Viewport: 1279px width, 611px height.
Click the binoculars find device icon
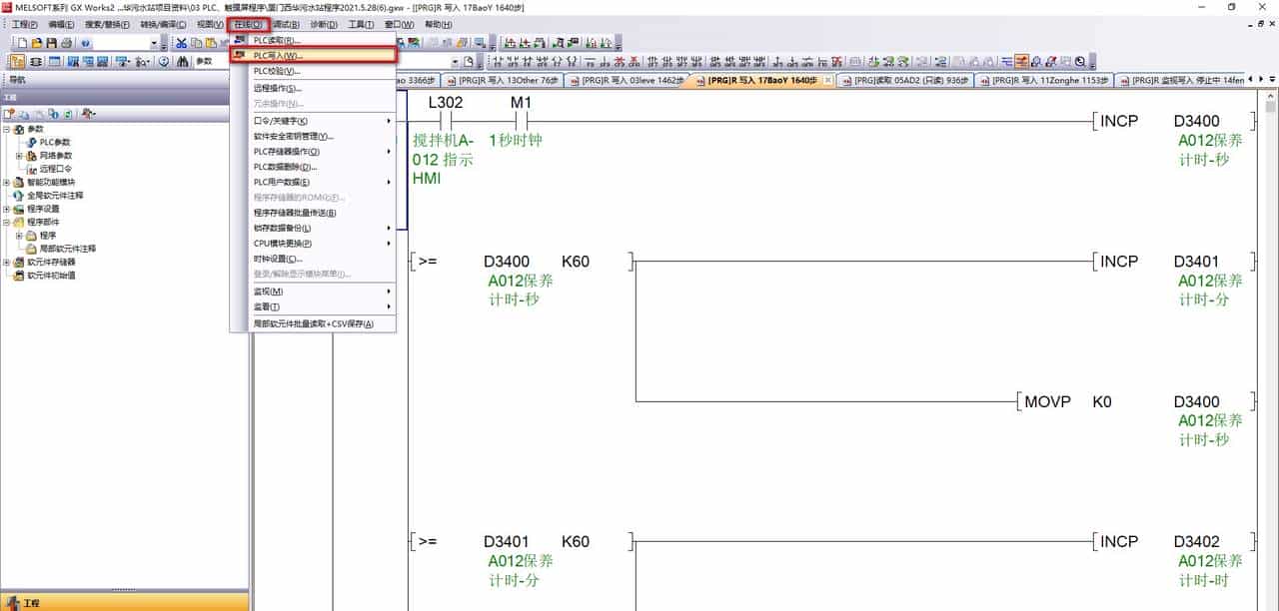click(x=183, y=61)
